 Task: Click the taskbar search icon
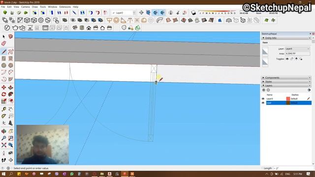click(11, 174)
